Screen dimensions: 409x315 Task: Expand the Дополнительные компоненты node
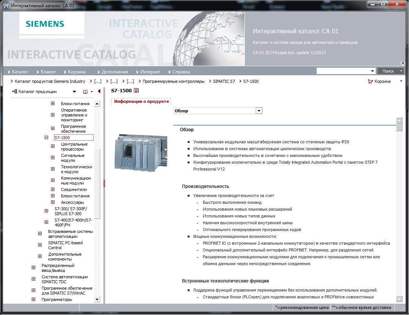[40, 256]
